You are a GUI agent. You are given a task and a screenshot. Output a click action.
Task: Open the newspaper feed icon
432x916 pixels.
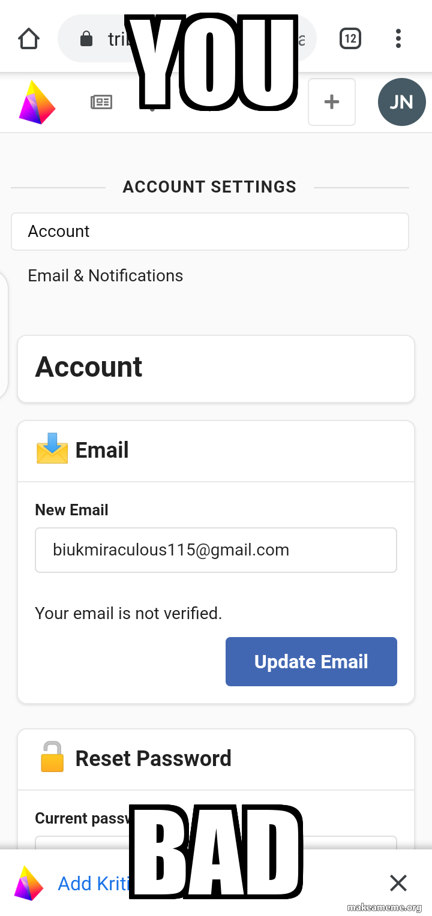click(x=101, y=103)
